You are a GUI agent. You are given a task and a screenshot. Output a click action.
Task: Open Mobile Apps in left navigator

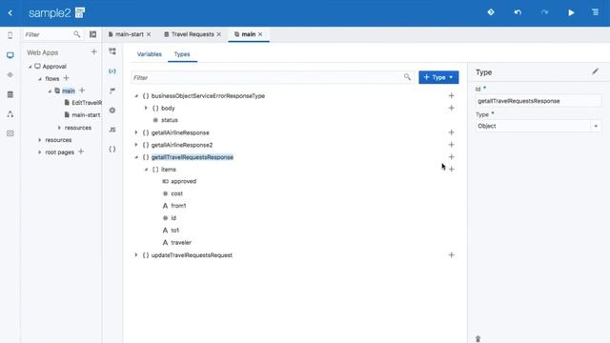point(10,35)
